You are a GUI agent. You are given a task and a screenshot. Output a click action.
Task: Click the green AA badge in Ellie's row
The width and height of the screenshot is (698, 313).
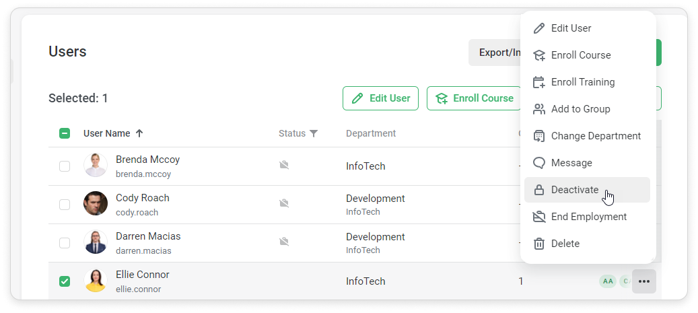(608, 281)
